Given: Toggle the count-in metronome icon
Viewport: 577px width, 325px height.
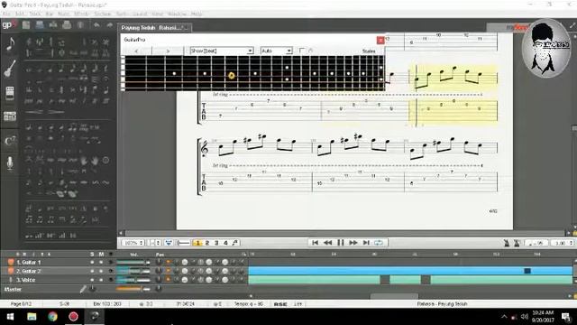Looking at the screenshot, I should [x=517, y=243].
